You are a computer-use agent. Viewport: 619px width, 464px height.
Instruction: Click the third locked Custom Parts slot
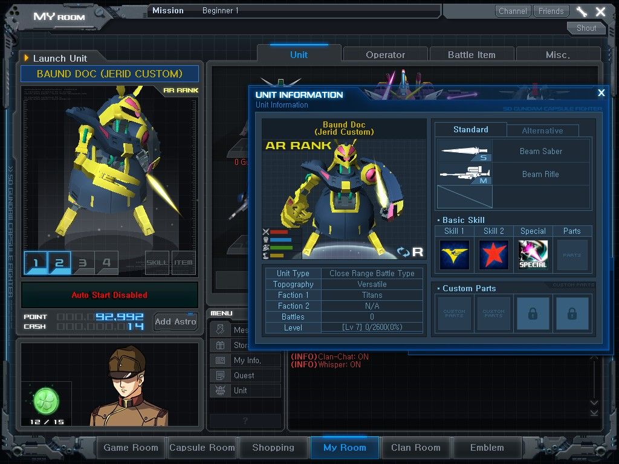pyautogui.click(x=533, y=314)
